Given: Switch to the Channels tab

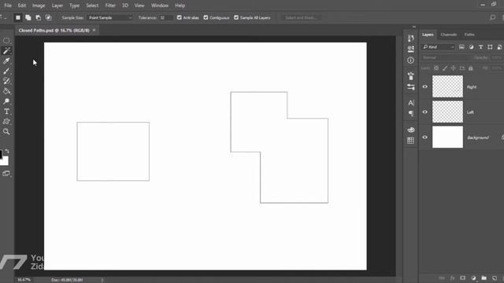Looking at the screenshot, I should click(x=449, y=35).
